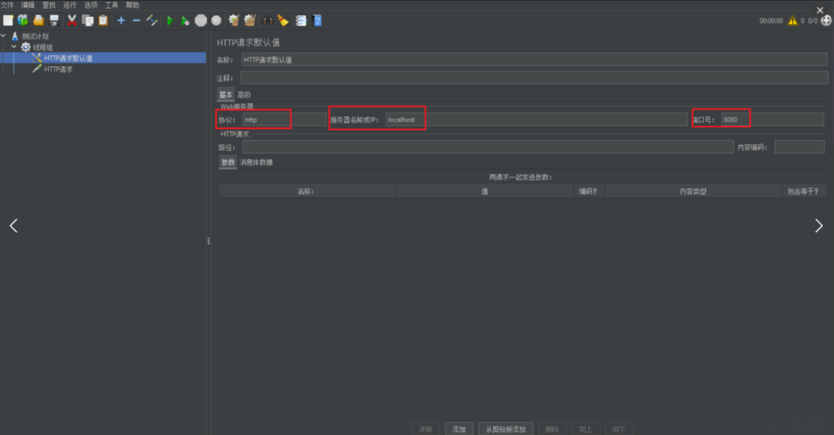Select 线程组 in the tree
The height and width of the screenshot is (435, 834).
(43, 47)
